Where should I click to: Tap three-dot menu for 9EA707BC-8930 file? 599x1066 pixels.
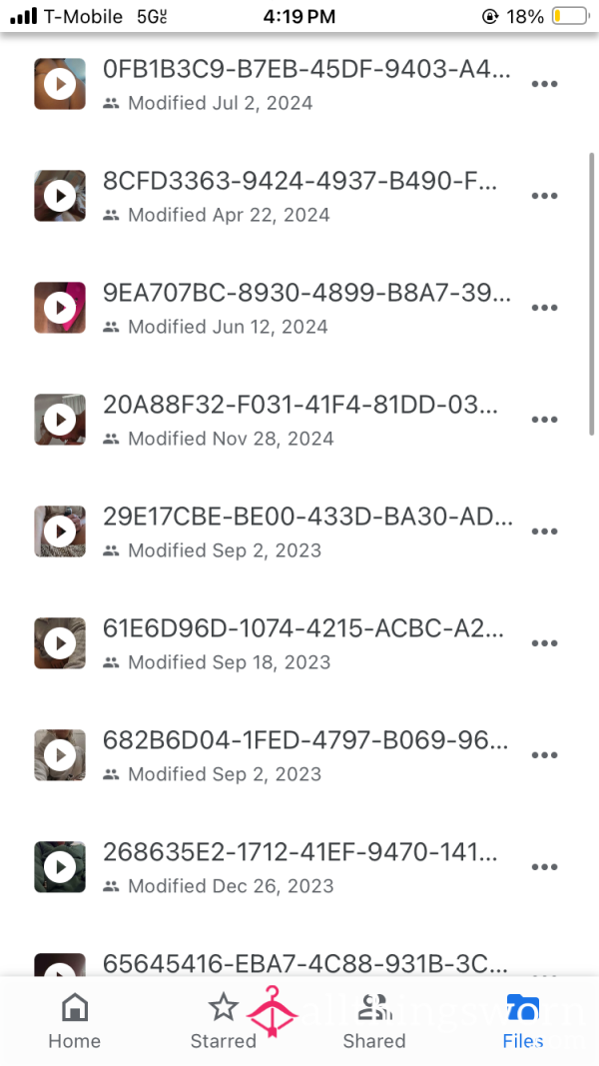pos(544,308)
